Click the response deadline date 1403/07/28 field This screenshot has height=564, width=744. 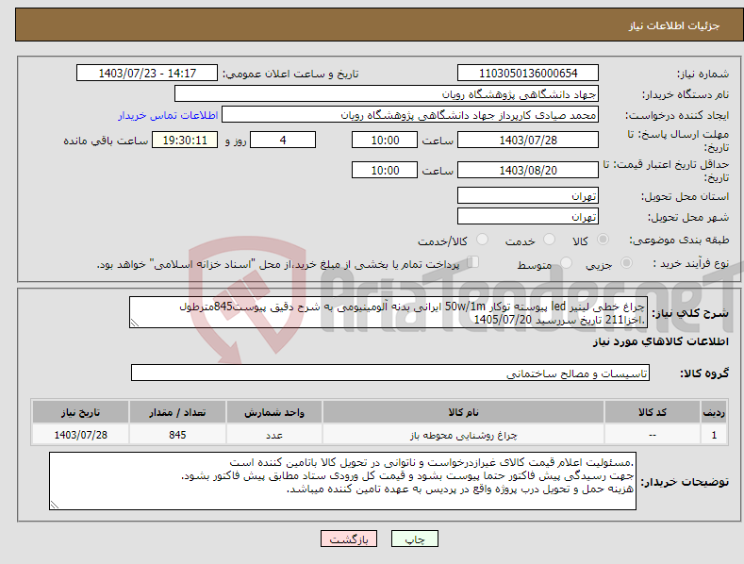point(528,140)
